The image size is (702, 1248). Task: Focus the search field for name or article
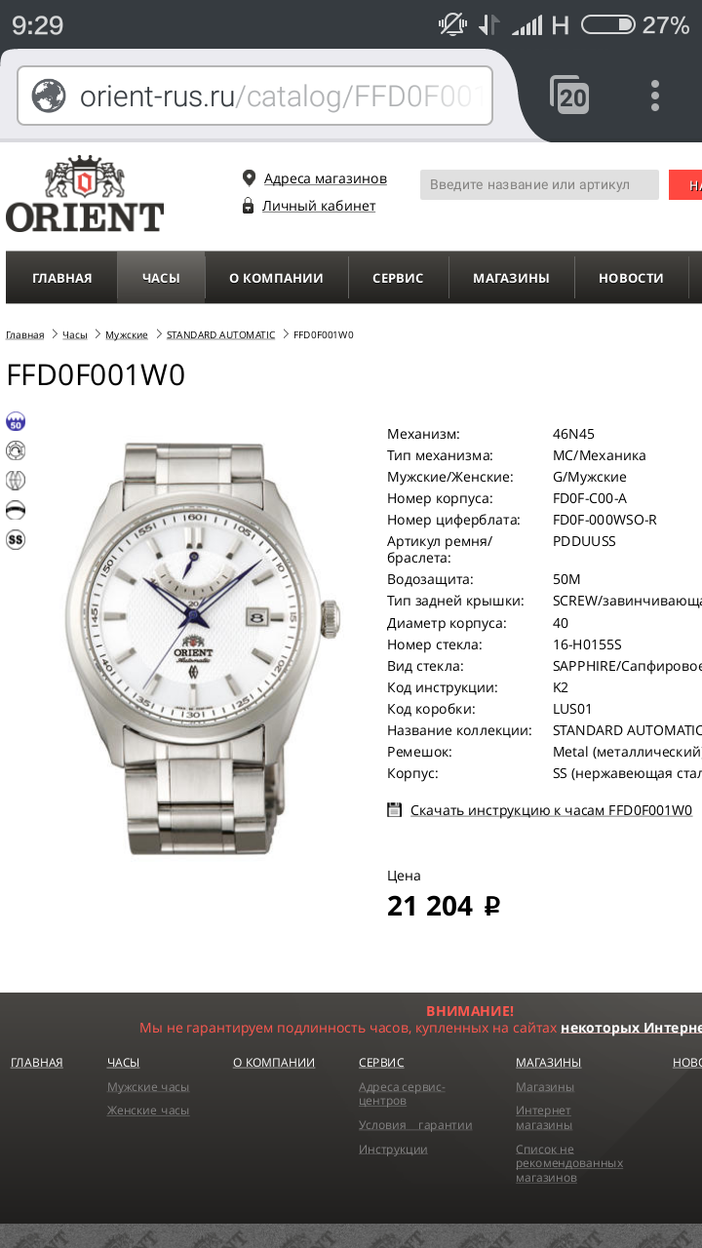tap(539, 184)
